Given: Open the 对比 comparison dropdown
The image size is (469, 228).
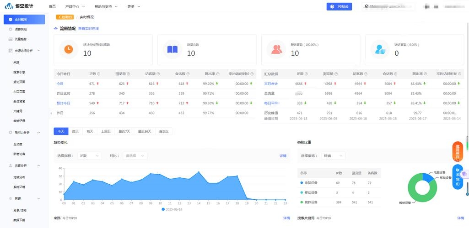Looking at the screenshot, I should click(135, 155).
